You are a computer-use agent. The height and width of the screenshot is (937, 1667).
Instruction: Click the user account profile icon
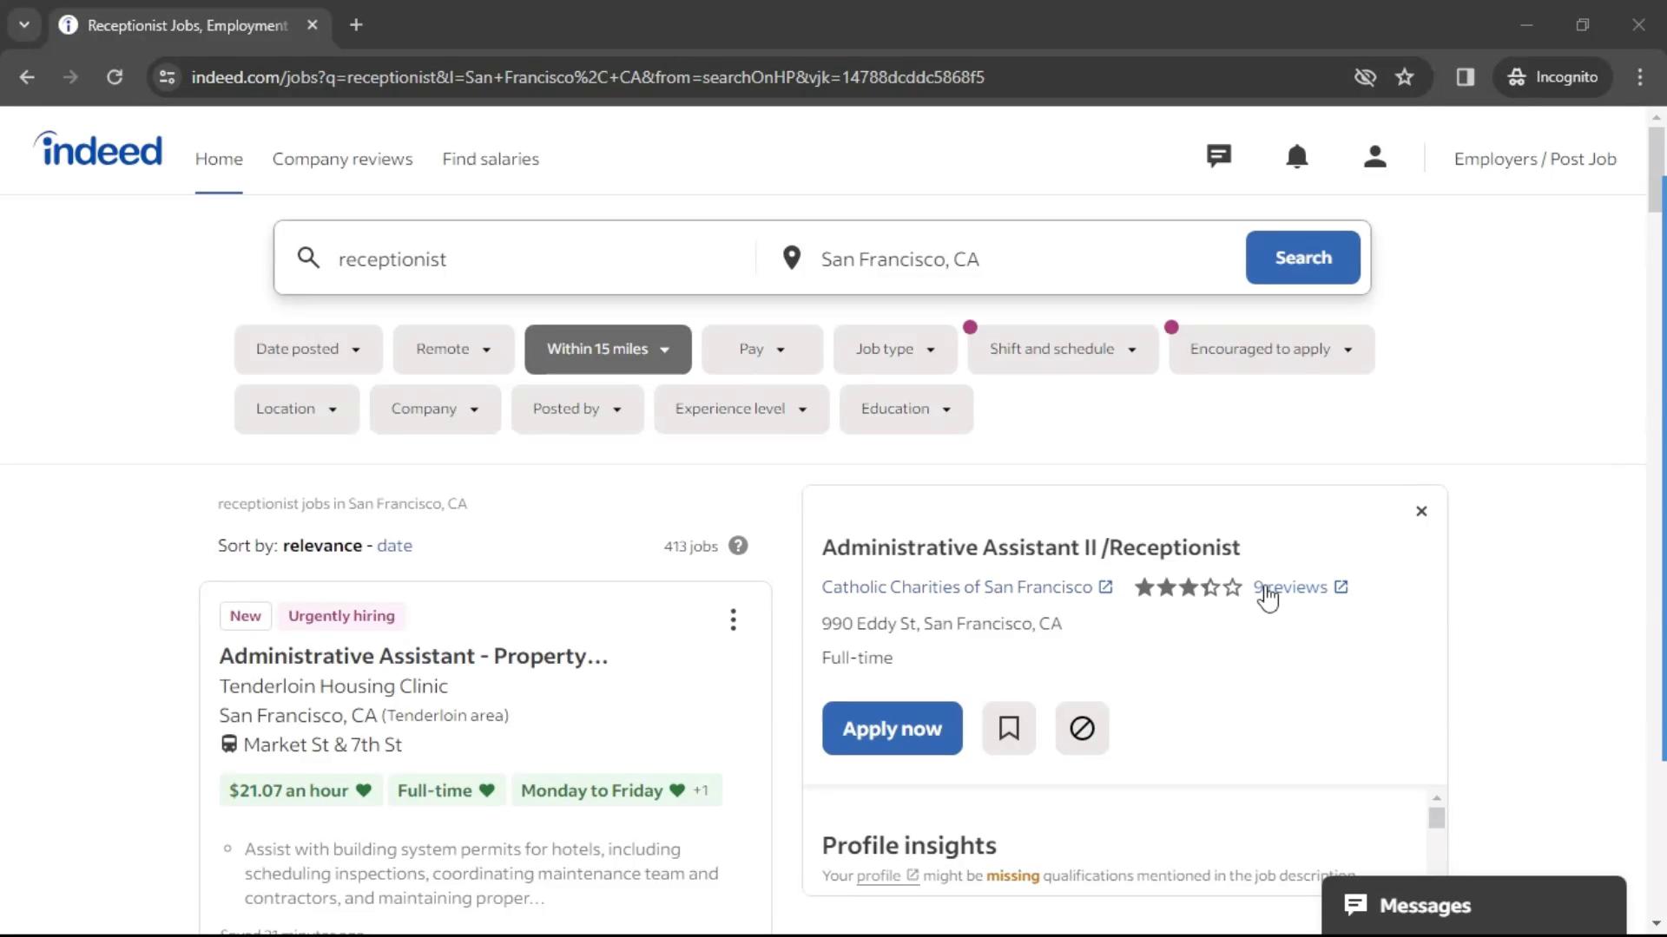click(x=1374, y=157)
